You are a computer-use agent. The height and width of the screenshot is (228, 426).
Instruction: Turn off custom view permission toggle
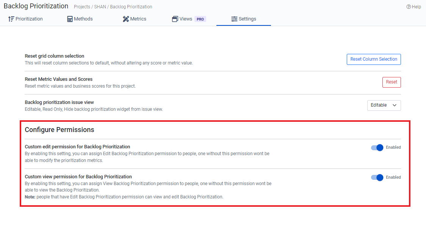[377, 178]
